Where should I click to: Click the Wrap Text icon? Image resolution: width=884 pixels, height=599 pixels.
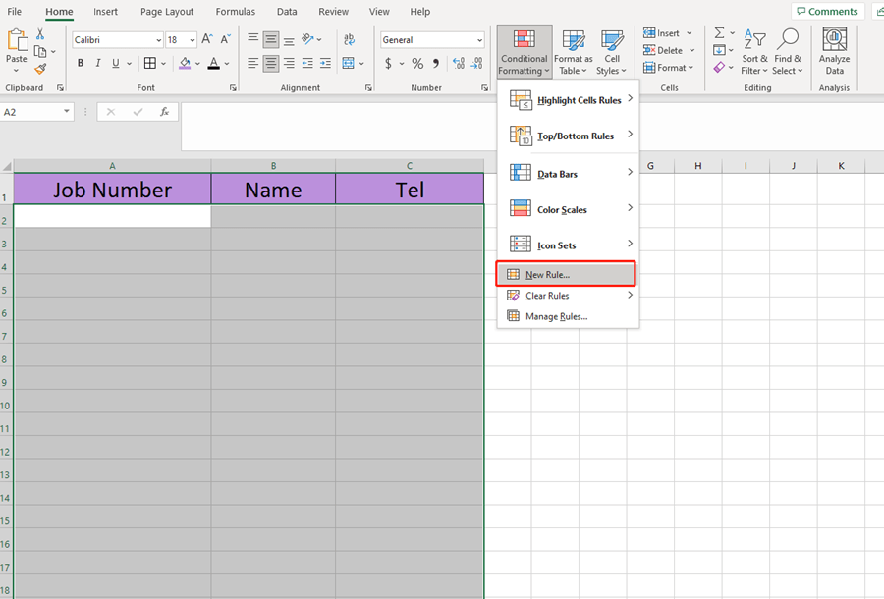[349, 39]
